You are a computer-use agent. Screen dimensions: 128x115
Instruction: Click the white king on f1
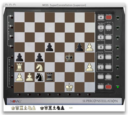pyautogui.click(x=69, y=87)
